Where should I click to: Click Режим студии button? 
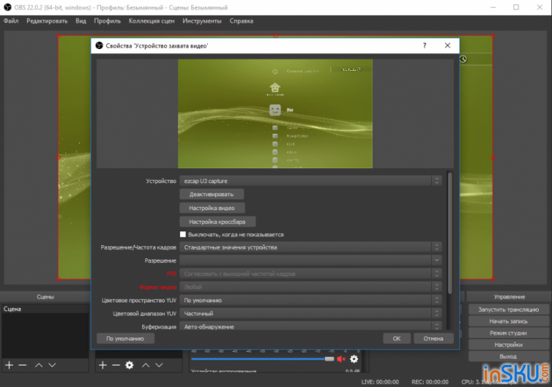coord(509,333)
